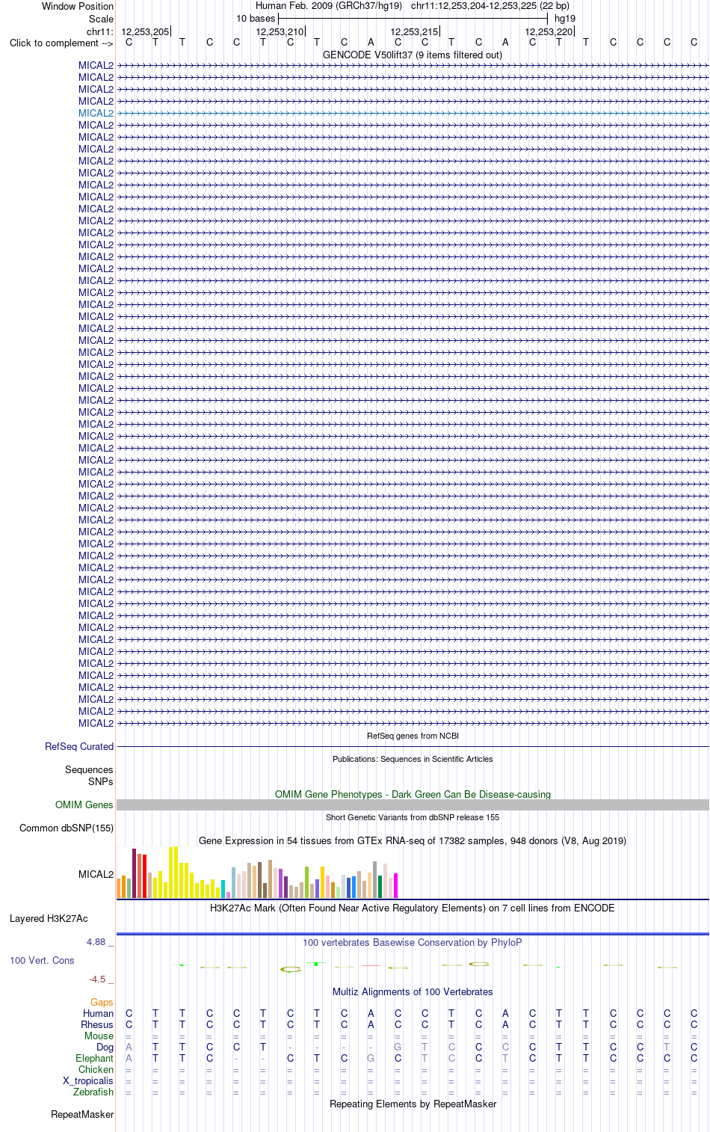Viewport: 710px width, 1132px height.
Task: Select the Zebrafish alignment row label
Action: tap(93, 1092)
